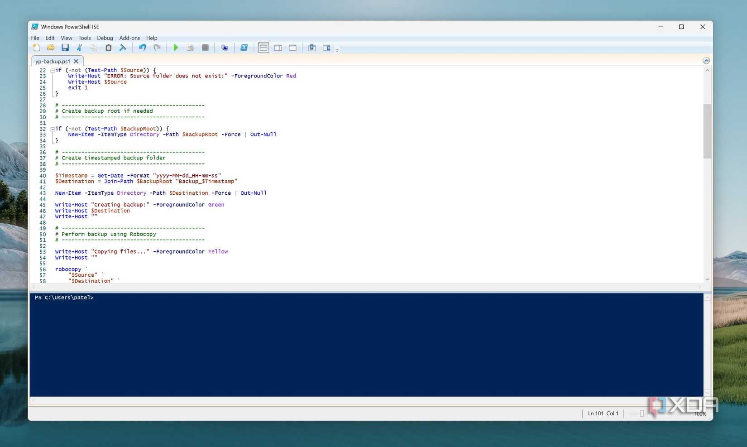747x447 pixels.
Task: Place cursor on the $Timestamp assignment line 40
Action: tap(138, 176)
